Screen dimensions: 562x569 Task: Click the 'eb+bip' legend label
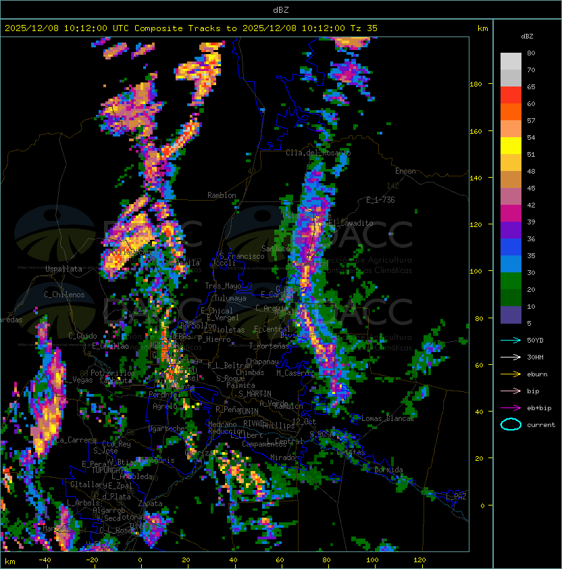[539, 408]
